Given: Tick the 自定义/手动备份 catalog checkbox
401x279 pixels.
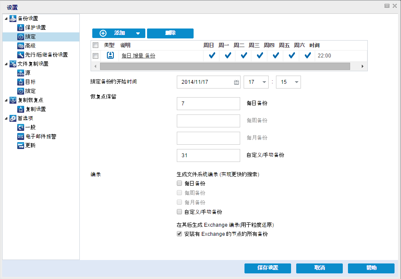Looking at the screenshot, I should [x=180, y=212].
